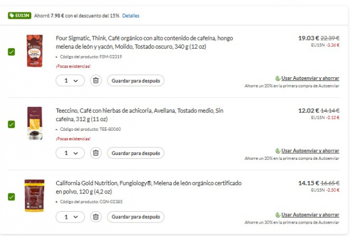
Task: Click Guardar para después for Teeccino
Action: coord(135,153)
